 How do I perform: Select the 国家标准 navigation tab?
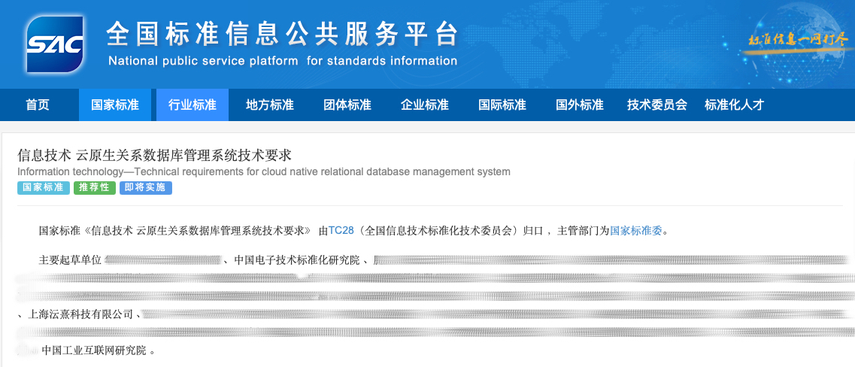(115, 105)
